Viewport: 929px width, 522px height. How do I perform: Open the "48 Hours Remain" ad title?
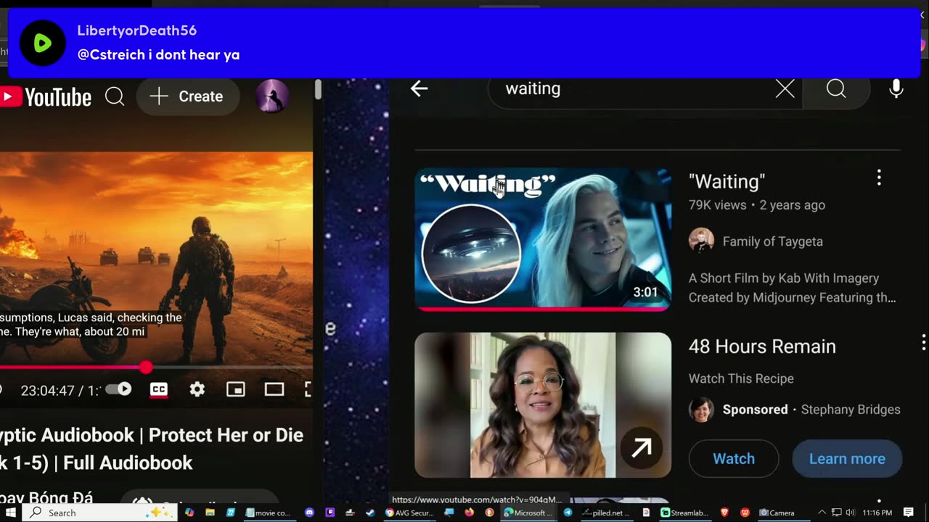[762, 347]
